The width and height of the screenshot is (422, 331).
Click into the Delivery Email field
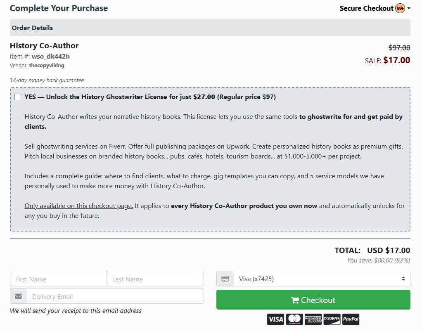click(116, 296)
